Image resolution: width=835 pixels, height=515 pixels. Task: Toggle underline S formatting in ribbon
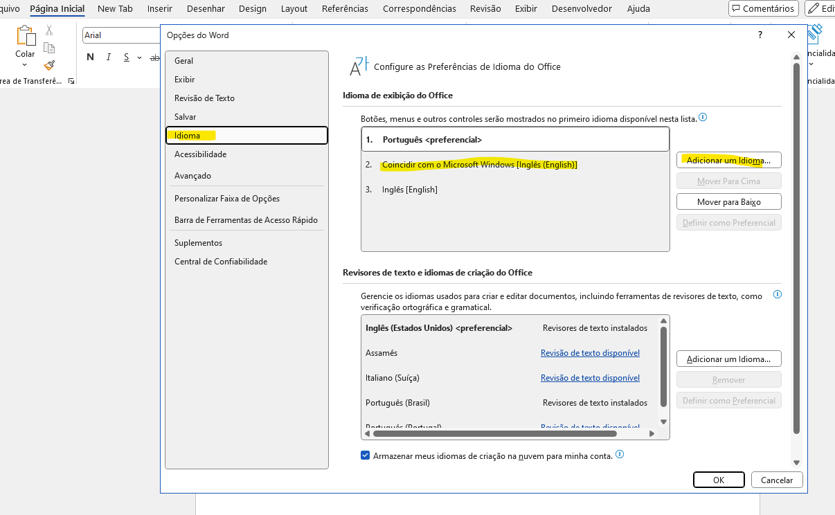click(126, 57)
